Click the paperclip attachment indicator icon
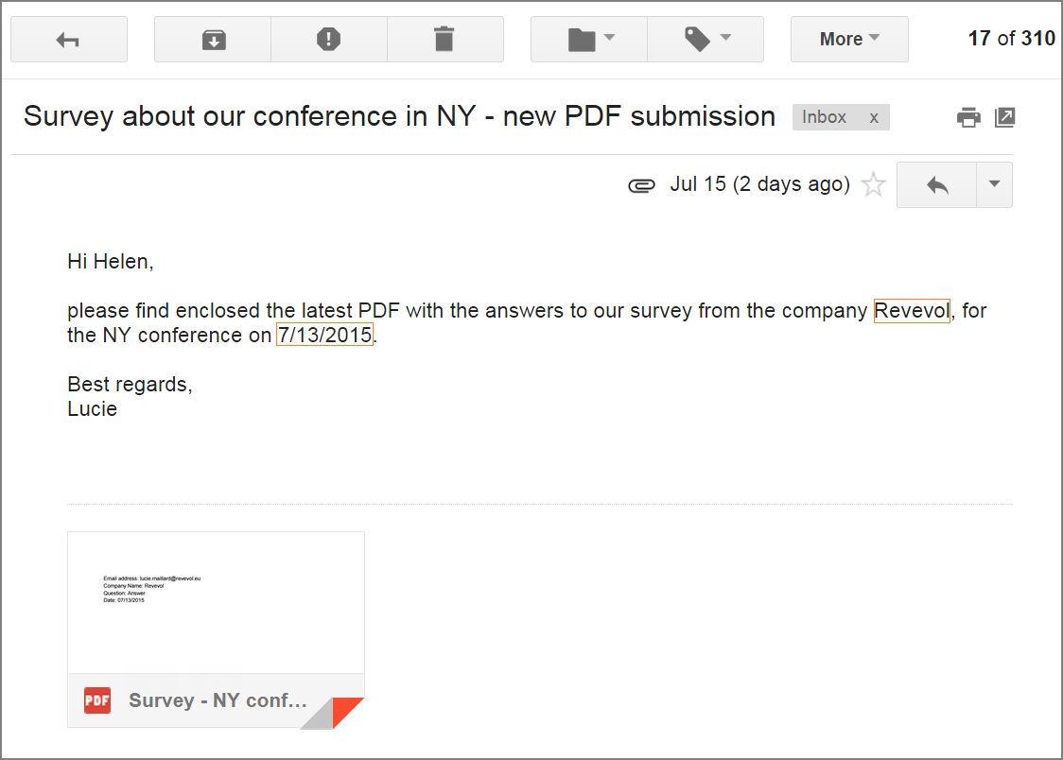This screenshot has width=1063, height=760. 641,185
